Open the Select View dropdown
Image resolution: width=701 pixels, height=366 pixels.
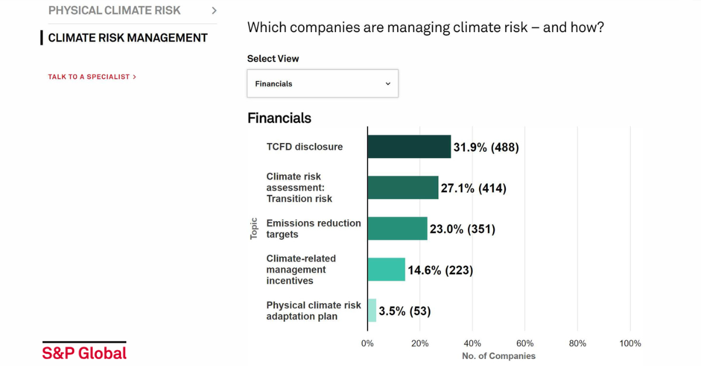coord(322,83)
